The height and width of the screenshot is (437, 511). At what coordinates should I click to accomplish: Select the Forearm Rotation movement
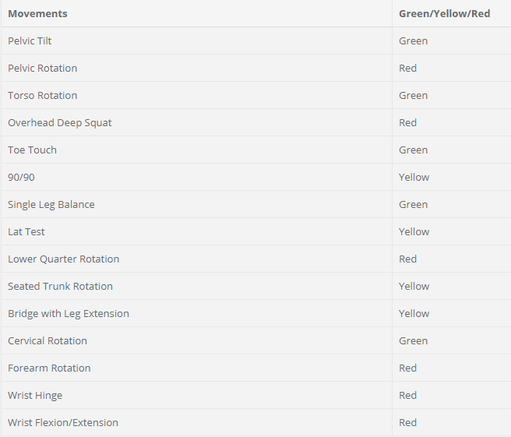(49, 368)
